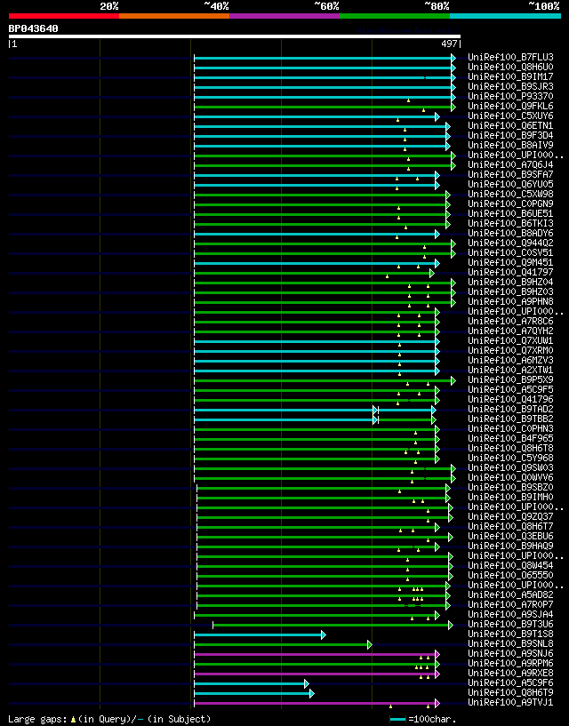Select the UniRef100_Q944Q2 label
569x726 pixels.
510,243
